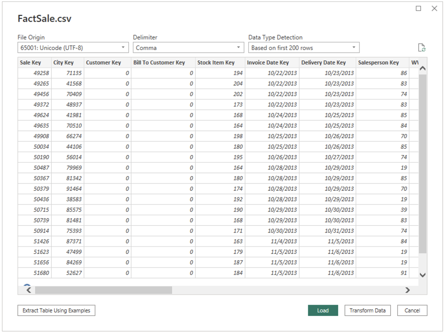The width and height of the screenshot is (445, 333).
Task: Click Stock Item Key cell 190
Action: [x=220, y=210]
